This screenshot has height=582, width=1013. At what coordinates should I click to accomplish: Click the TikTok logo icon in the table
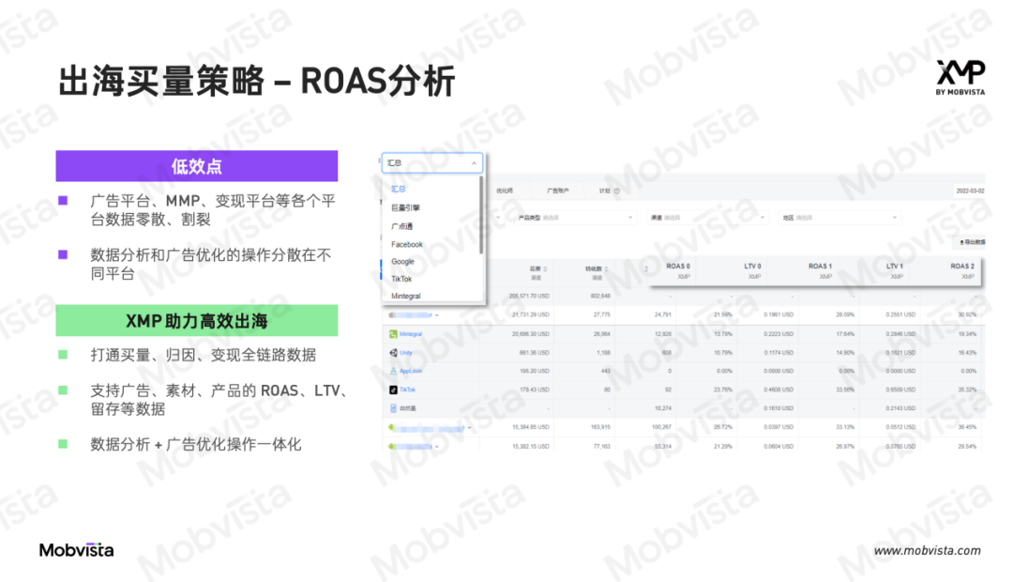(393, 390)
